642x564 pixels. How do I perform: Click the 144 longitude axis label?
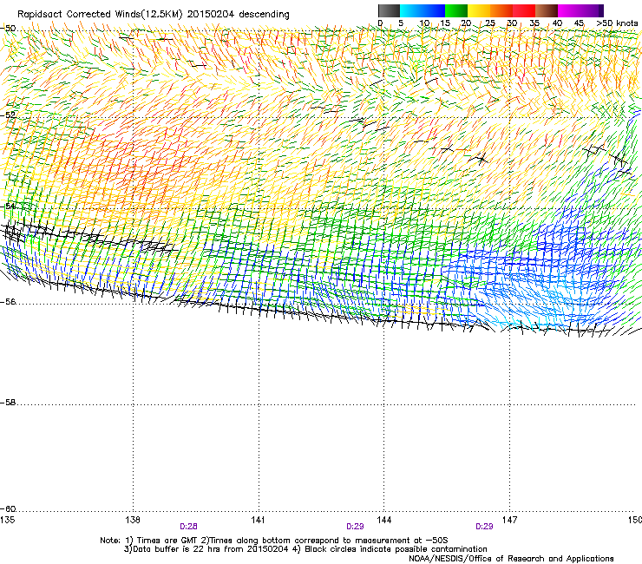(x=383, y=520)
